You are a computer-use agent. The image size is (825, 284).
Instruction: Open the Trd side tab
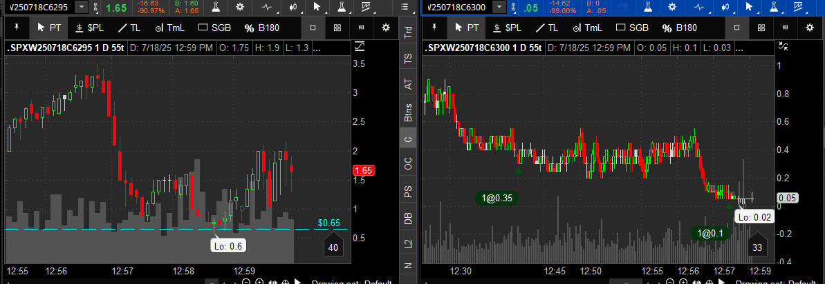408,32
